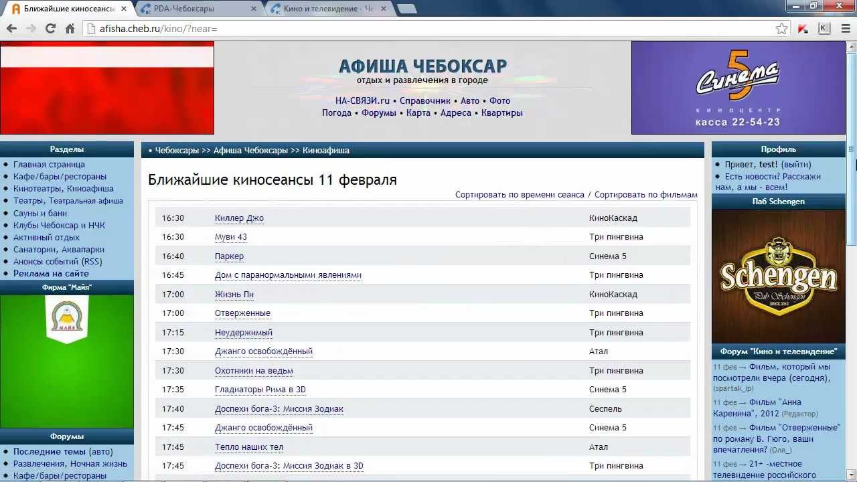The width and height of the screenshot is (857, 482).
Task: Open 'Сауны и бани' sidebar link
Action: tap(40, 213)
